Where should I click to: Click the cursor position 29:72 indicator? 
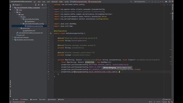click(x=150, y=102)
